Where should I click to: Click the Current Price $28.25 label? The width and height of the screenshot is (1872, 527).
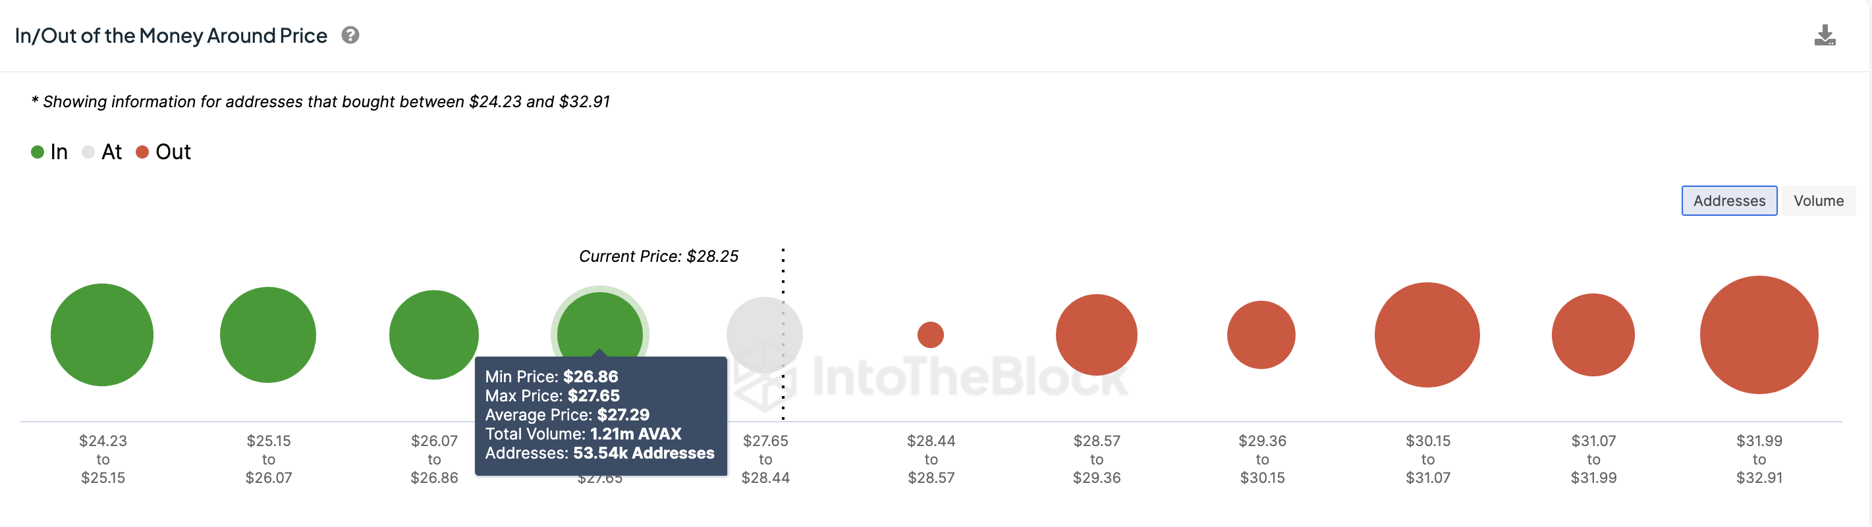click(657, 256)
